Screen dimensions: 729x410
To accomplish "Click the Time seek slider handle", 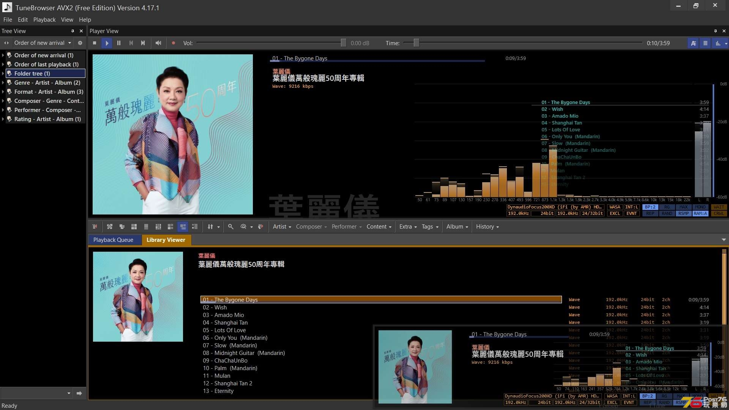I will (x=416, y=43).
